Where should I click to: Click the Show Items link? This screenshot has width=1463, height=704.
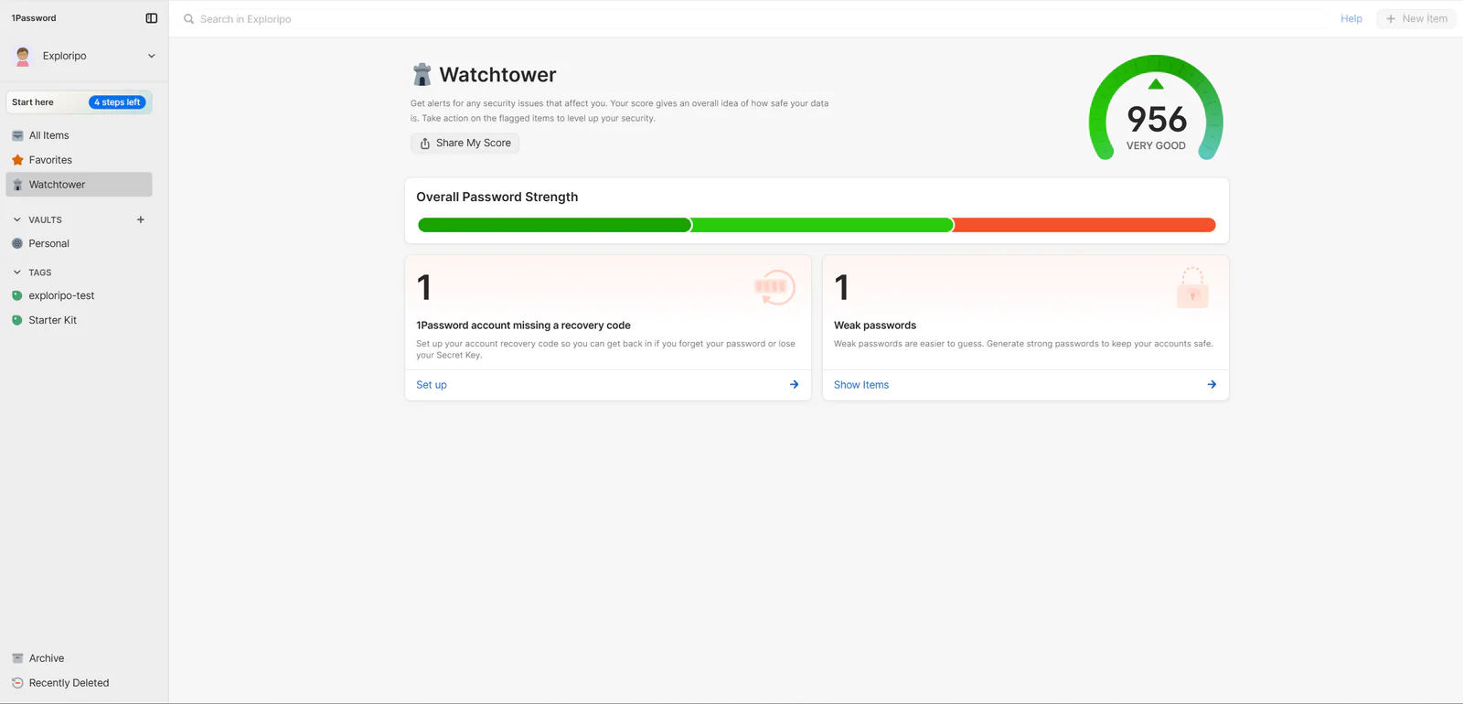tap(861, 385)
